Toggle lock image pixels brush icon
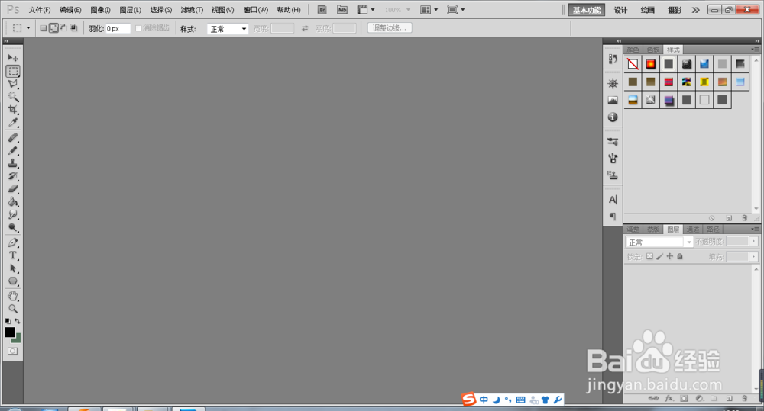 coord(660,256)
